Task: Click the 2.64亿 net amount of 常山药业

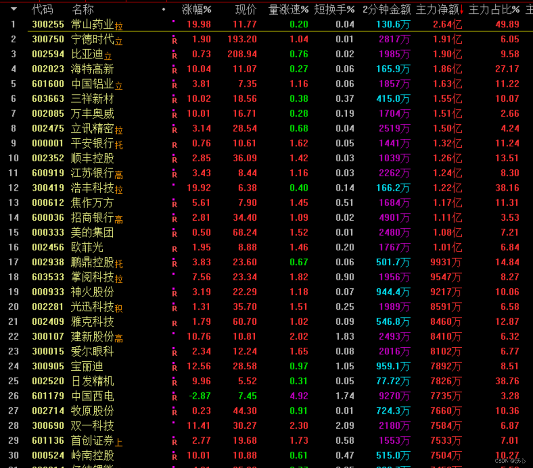Action: coord(447,24)
